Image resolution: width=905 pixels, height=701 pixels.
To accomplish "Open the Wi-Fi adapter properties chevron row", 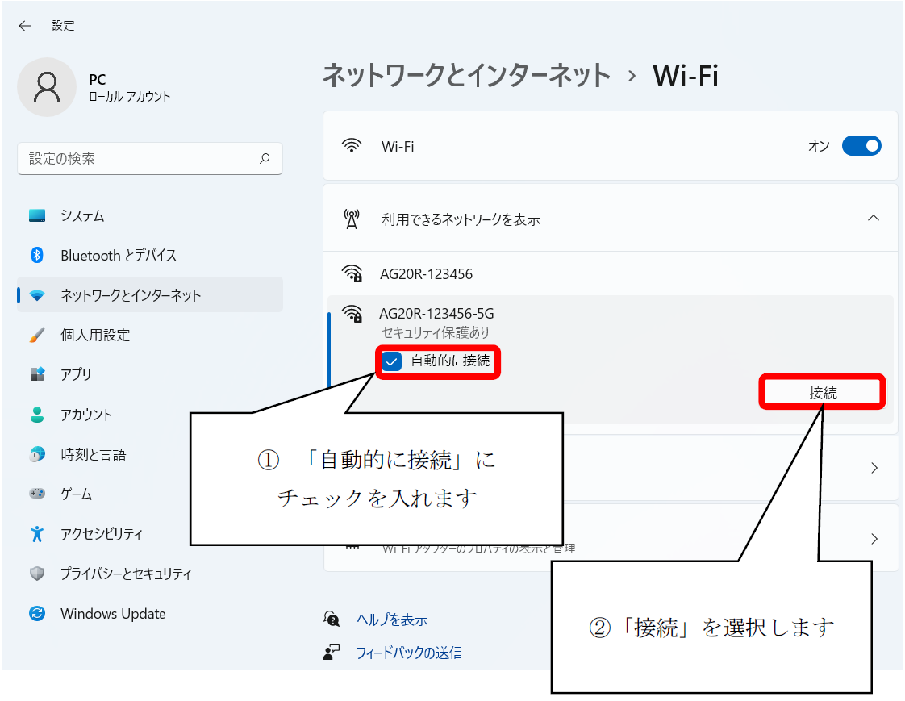I will coord(874,538).
